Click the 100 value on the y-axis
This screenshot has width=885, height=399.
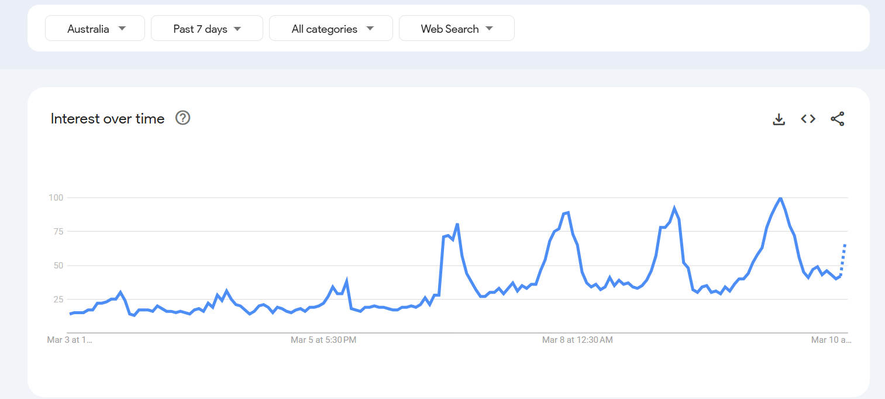click(55, 198)
